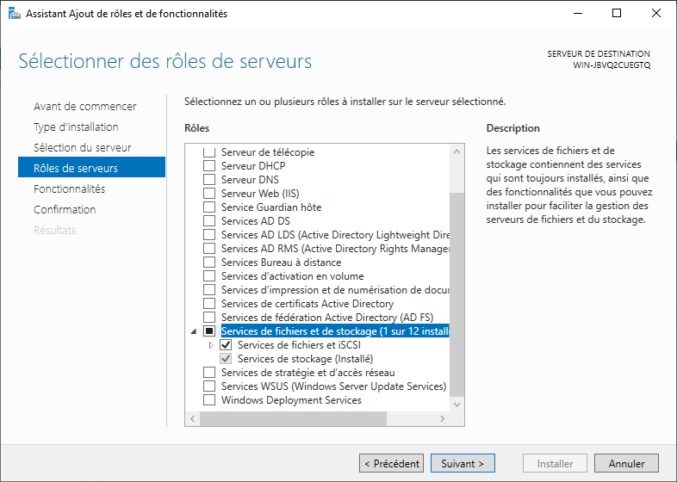Switch to Sélection du serveur step
The height and width of the screenshot is (482, 677).
pos(82,148)
